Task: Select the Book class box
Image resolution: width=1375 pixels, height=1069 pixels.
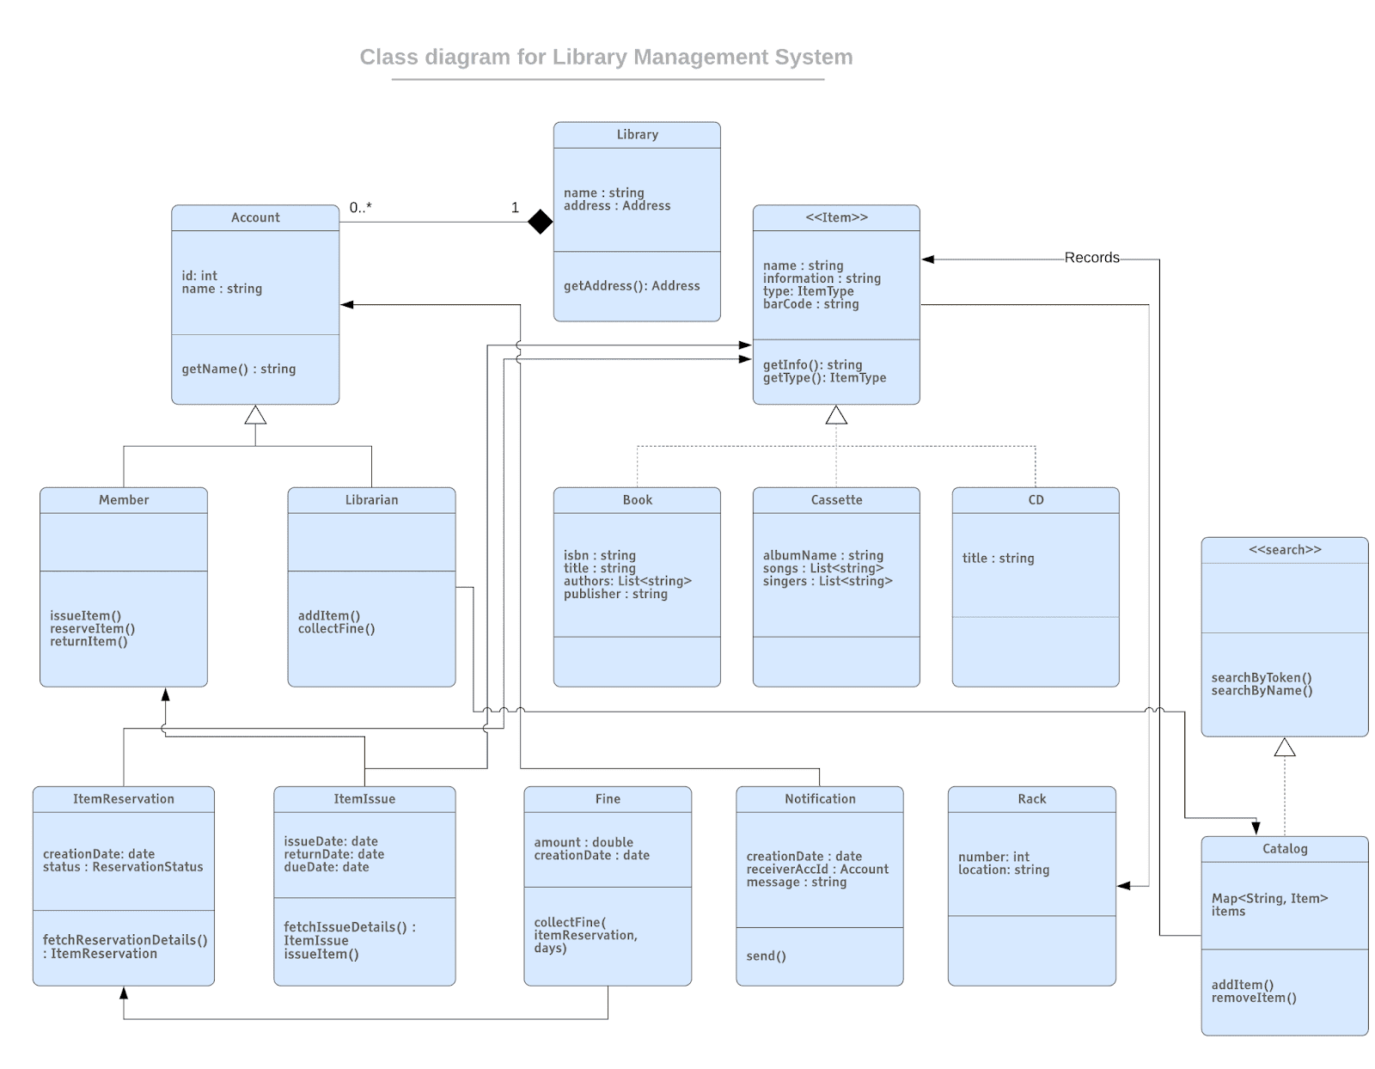Action: tap(636, 584)
